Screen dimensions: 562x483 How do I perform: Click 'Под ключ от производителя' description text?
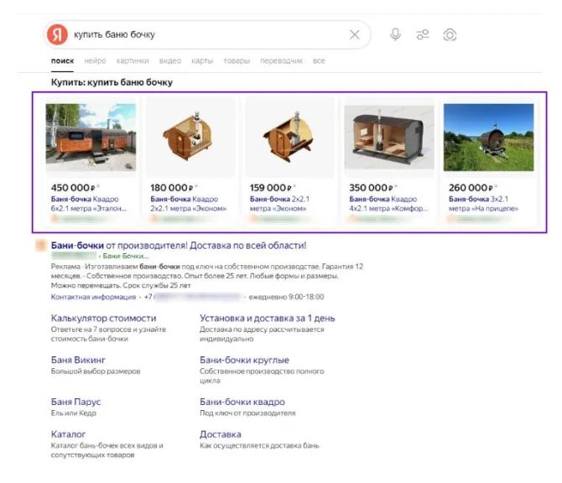(x=247, y=413)
